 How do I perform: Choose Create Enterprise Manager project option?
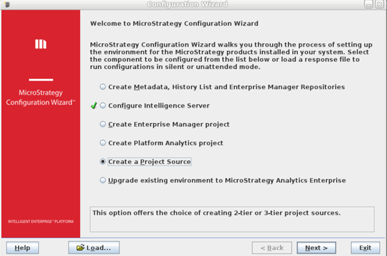tap(103, 124)
